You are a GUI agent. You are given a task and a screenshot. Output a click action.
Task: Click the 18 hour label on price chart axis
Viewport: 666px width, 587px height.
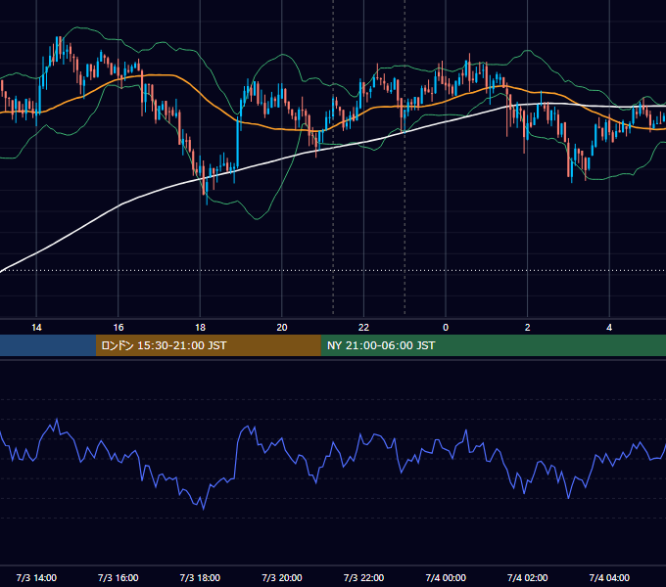pos(200,328)
